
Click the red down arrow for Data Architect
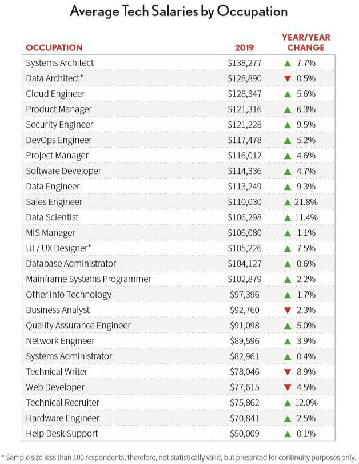[288, 78]
